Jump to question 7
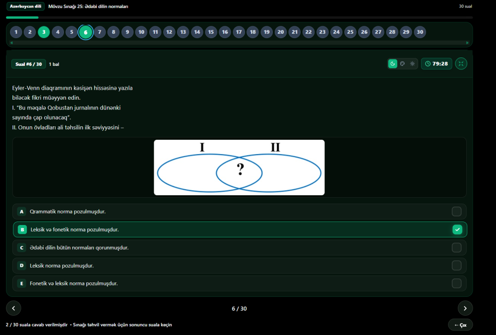The height and width of the screenshot is (335, 496). pos(99,32)
